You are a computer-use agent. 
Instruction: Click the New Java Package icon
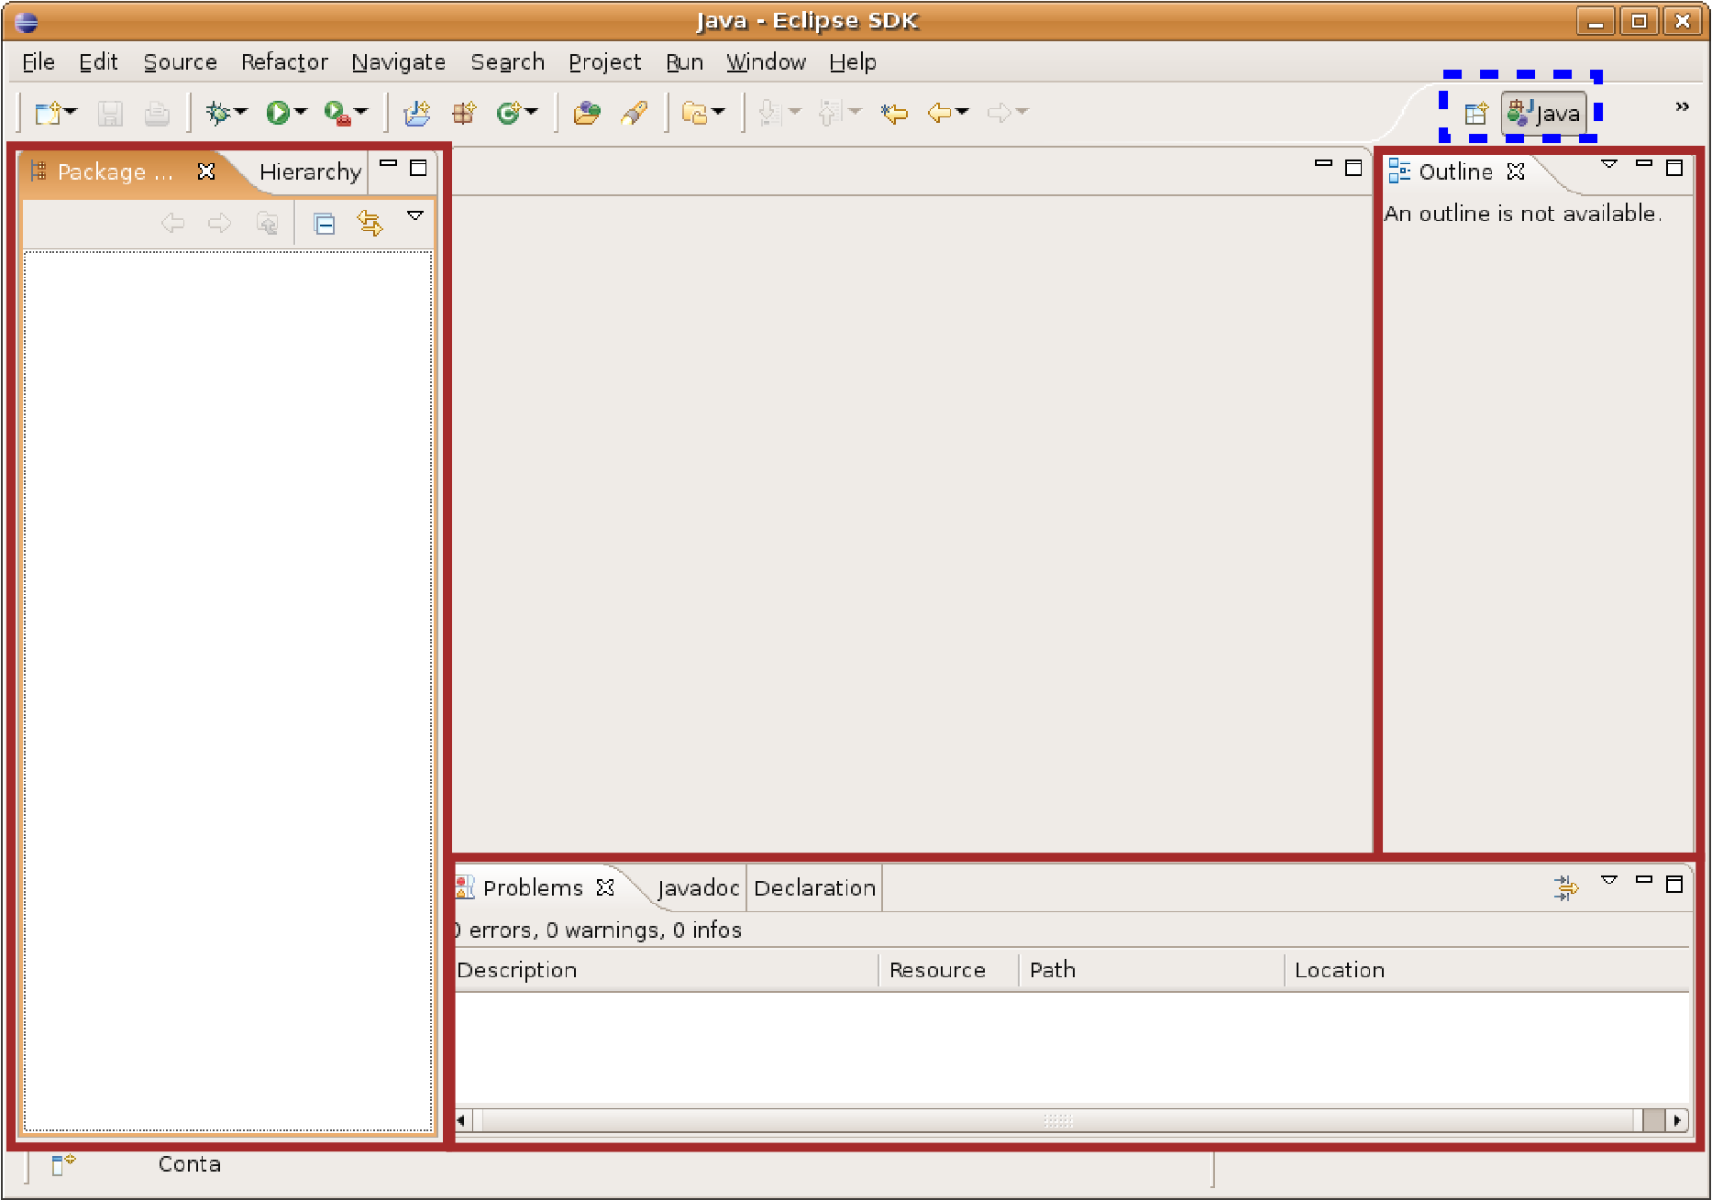464,113
